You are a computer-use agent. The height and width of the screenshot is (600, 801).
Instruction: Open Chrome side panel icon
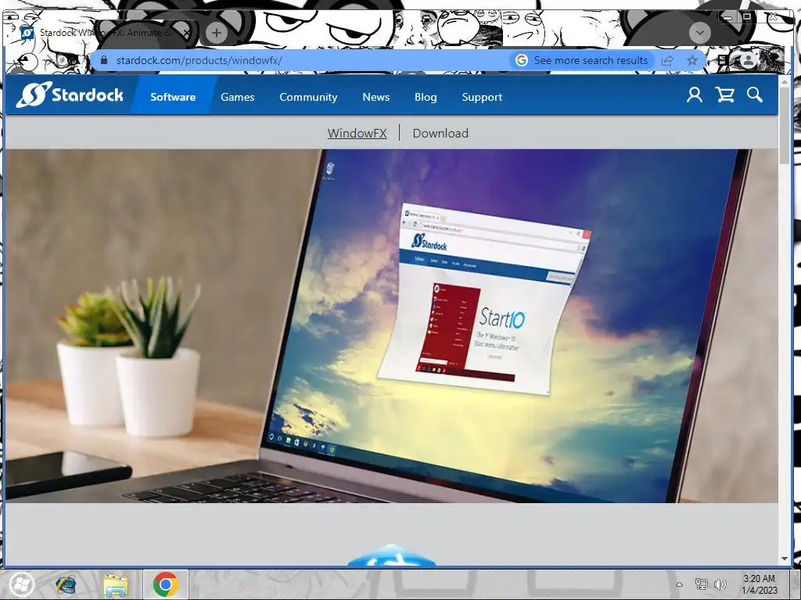(722, 60)
